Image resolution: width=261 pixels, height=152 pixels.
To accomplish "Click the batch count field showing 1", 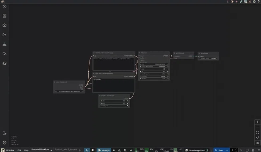I will [x=233, y=150].
